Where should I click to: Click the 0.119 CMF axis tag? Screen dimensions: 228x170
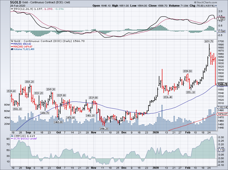click(221, 150)
